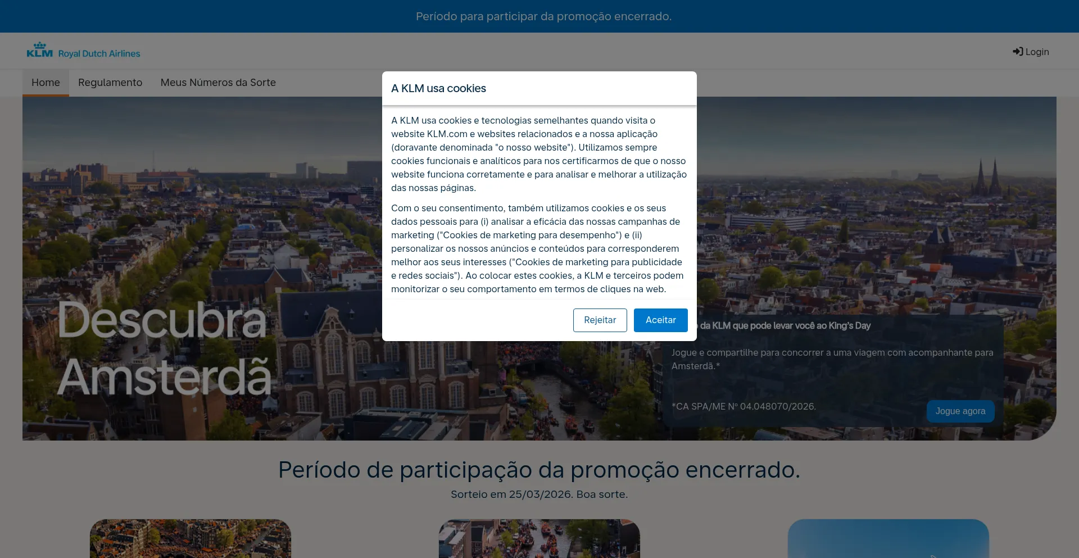Click the 'A KLM usa cookies' dialog title
The width and height of the screenshot is (1079, 558).
(438, 88)
